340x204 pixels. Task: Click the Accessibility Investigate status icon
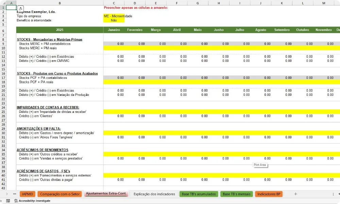click(x=16, y=201)
